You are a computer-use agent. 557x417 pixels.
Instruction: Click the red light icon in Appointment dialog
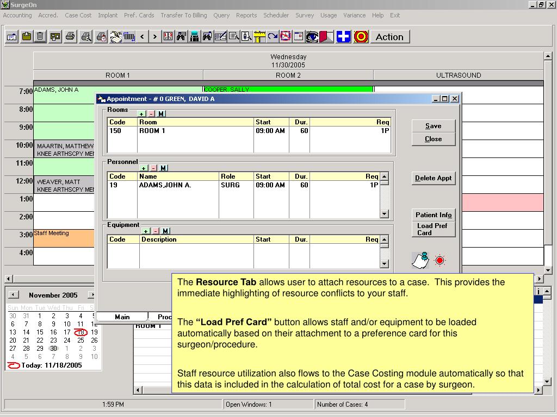[440, 260]
